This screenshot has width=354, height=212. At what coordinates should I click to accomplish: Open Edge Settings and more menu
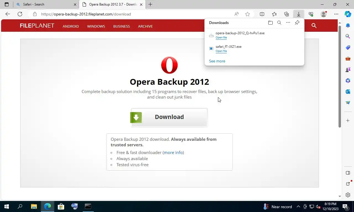pyautogui.click(x=336, y=14)
